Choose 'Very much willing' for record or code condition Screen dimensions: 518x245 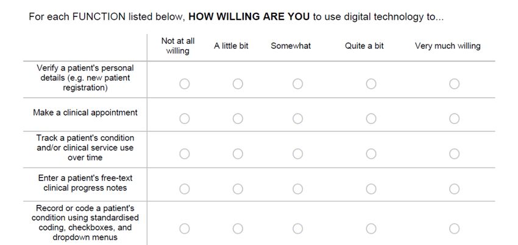(454, 229)
